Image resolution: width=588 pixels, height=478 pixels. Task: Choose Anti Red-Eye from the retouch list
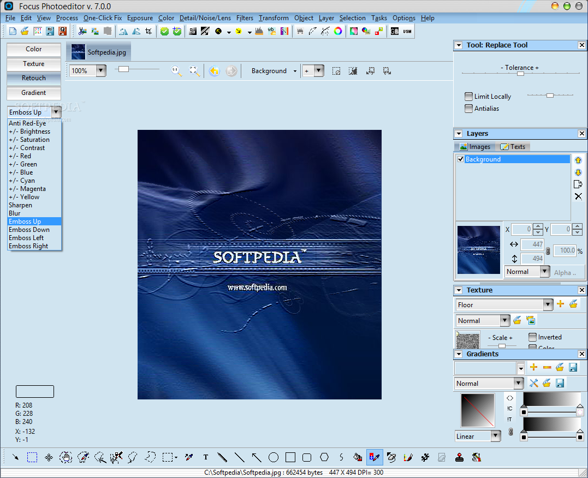pyautogui.click(x=34, y=123)
